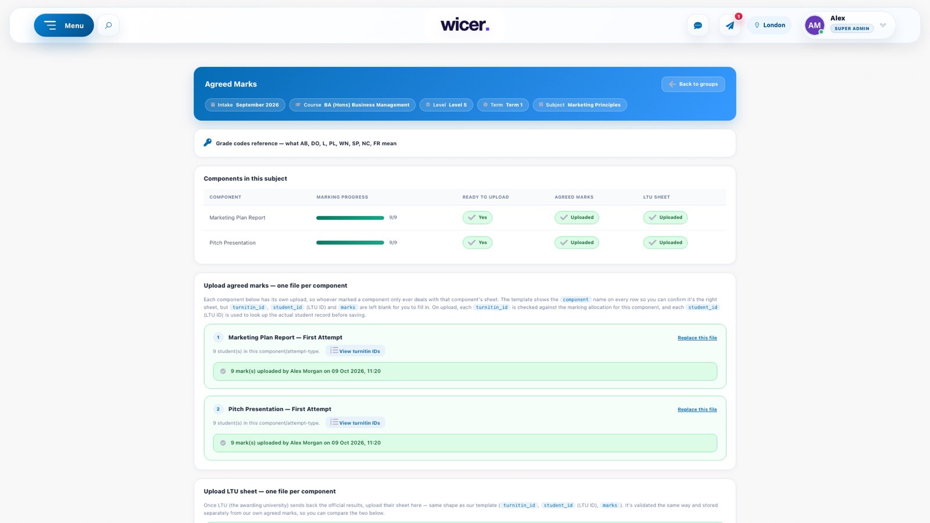Click Agreed Marks Uploaded badge for Pitch Presentation

click(577, 243)
